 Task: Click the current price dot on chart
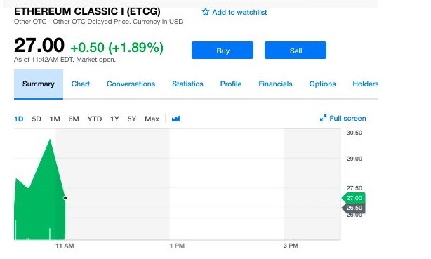pos(65,198)
